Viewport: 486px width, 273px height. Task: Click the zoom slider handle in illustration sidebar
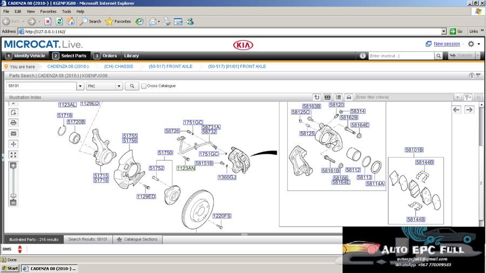pos(13,196)
